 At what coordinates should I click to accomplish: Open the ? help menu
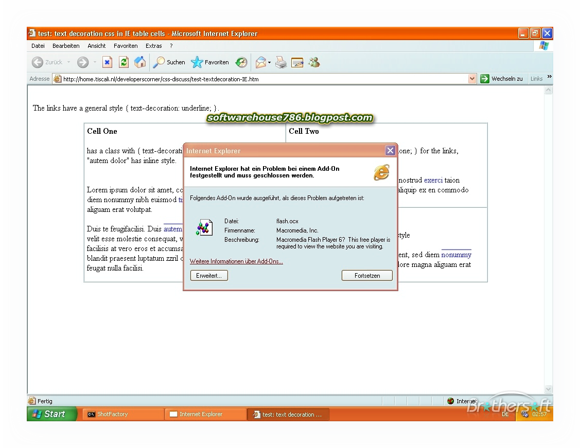pyautogui.click(x=171, y=46)
